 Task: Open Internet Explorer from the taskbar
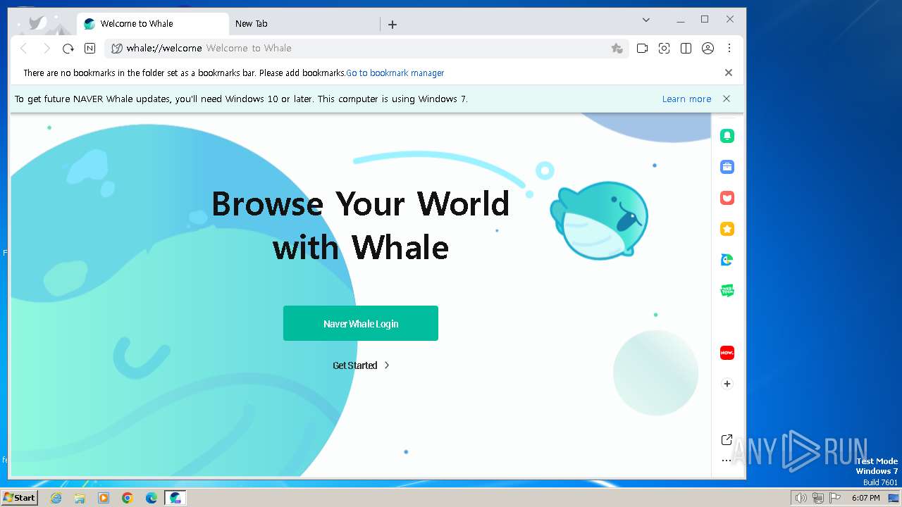click(56, 498)
